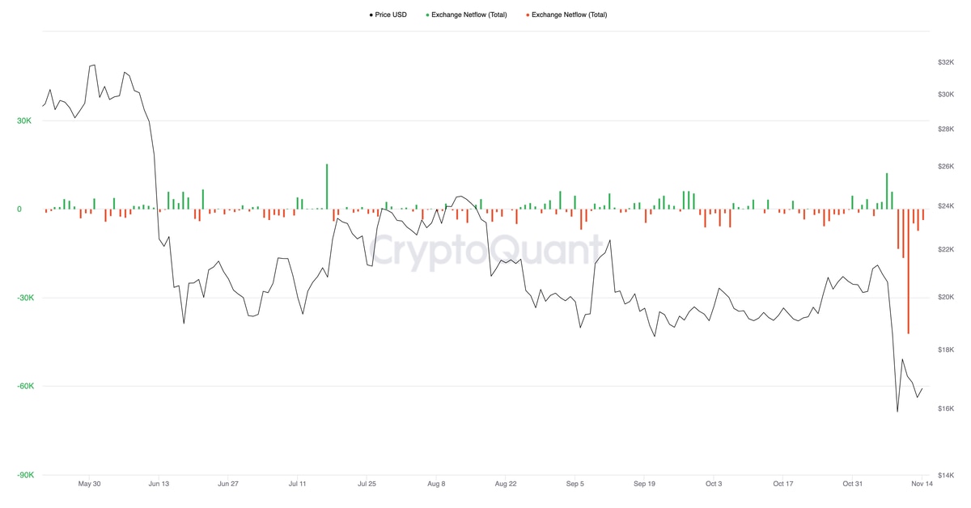Pick the Oct 3 x-axis tick label

pos(714,484)
